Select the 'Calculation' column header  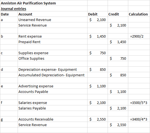(x=139, y=14)
